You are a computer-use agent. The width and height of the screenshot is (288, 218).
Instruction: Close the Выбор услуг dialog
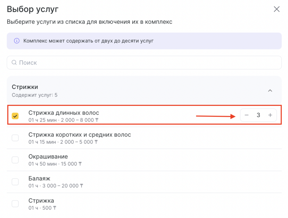coord(277,9)
